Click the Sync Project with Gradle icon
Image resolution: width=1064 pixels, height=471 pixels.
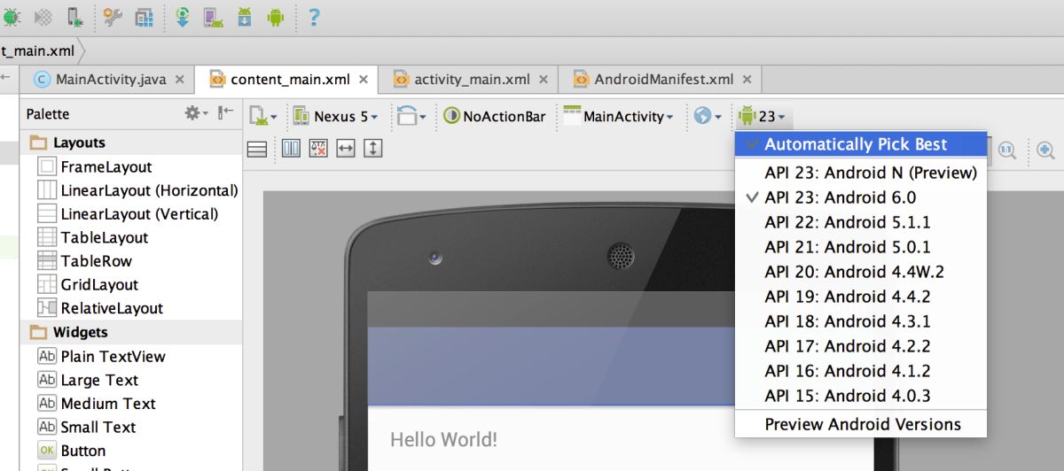(182, 16)
